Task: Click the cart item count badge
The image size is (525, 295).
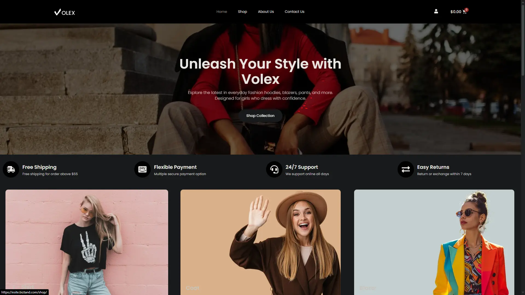Action: pyautogui.click(x=466, y=10)
